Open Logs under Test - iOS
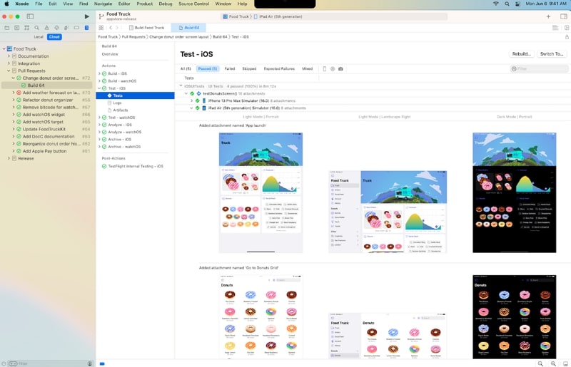 point(117,103)
